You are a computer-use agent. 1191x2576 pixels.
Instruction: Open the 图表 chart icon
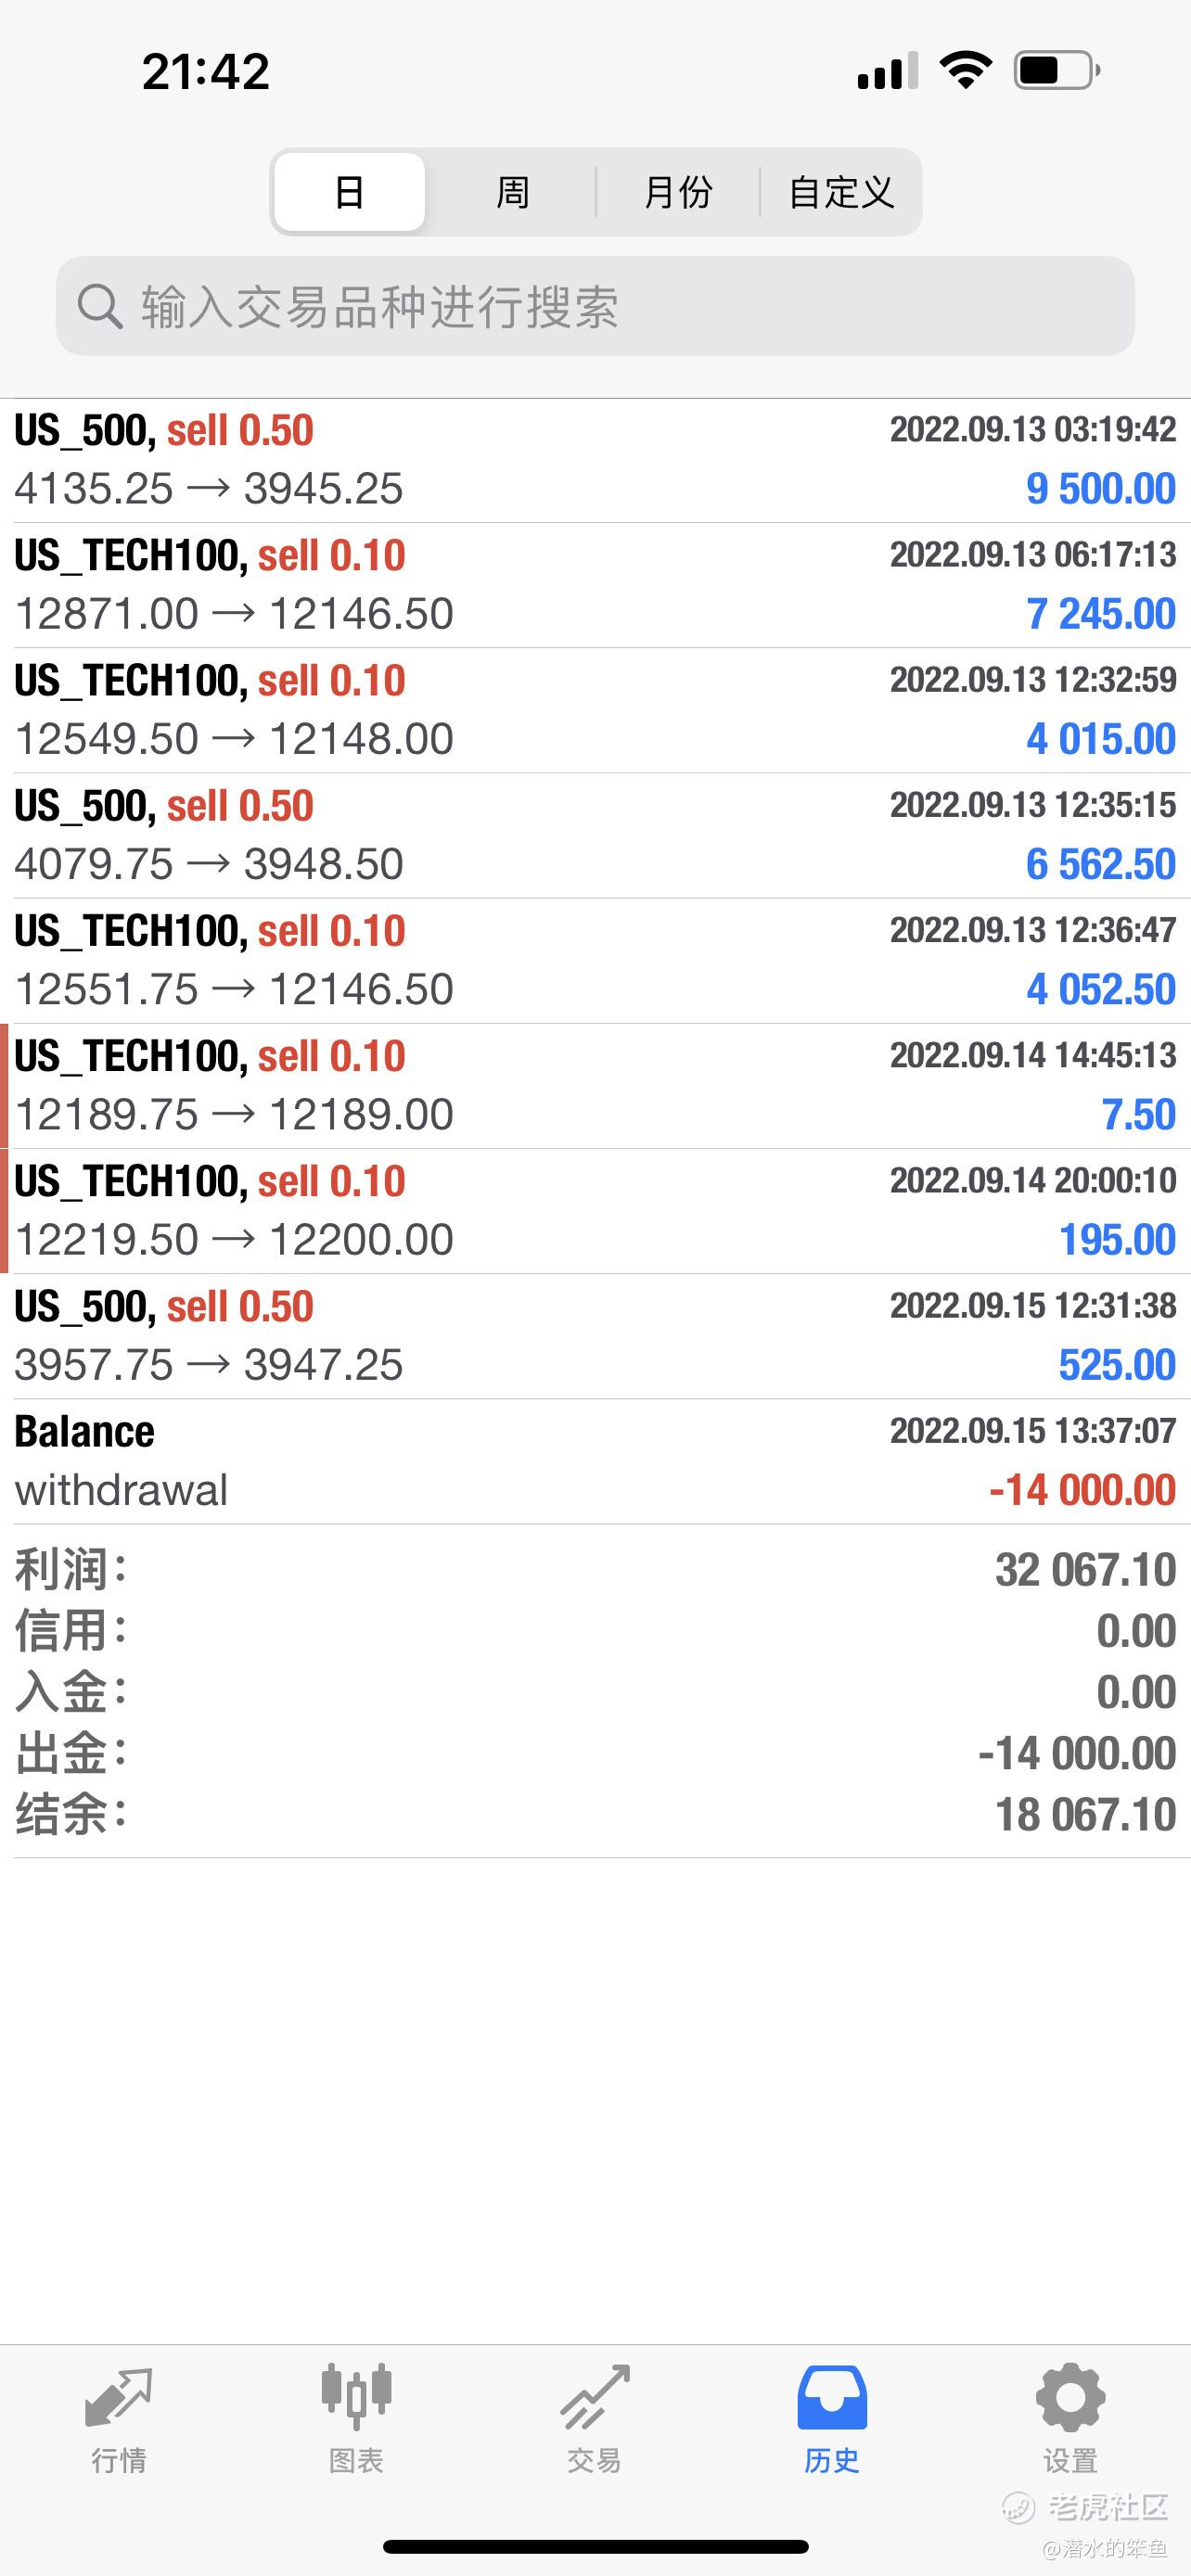(356, 2398)
